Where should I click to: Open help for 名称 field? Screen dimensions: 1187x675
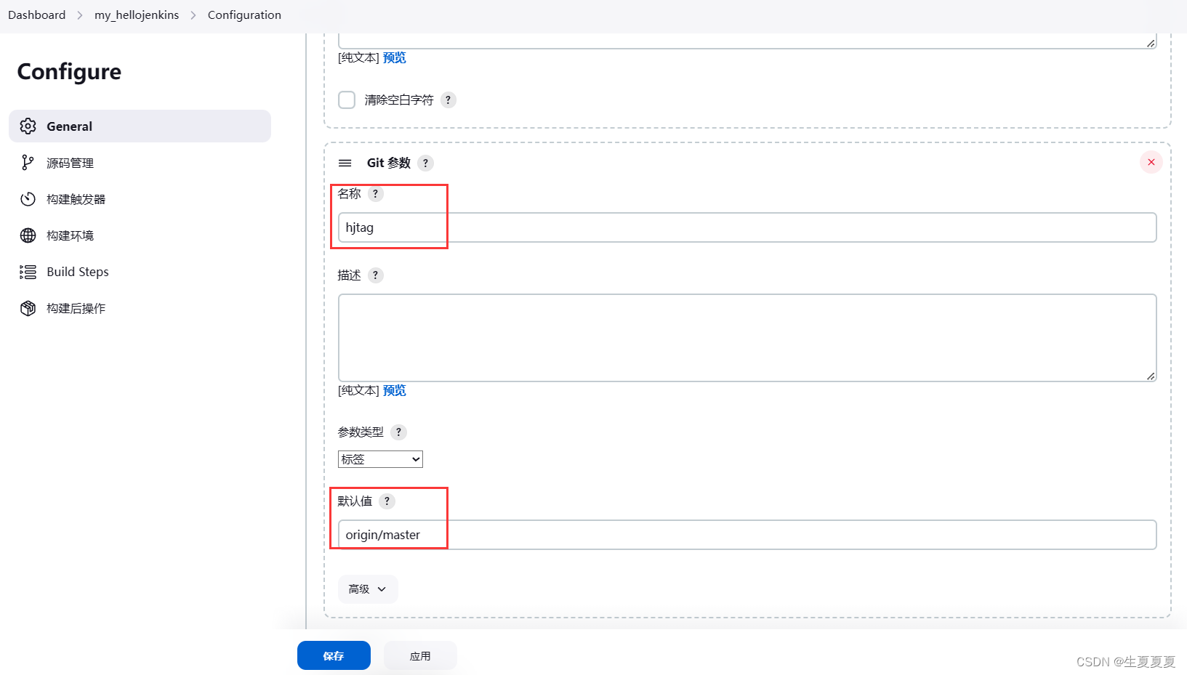coord(375,194)
